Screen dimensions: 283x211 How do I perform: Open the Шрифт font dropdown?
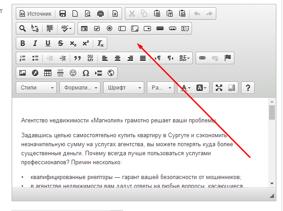(x=123, y=88)
